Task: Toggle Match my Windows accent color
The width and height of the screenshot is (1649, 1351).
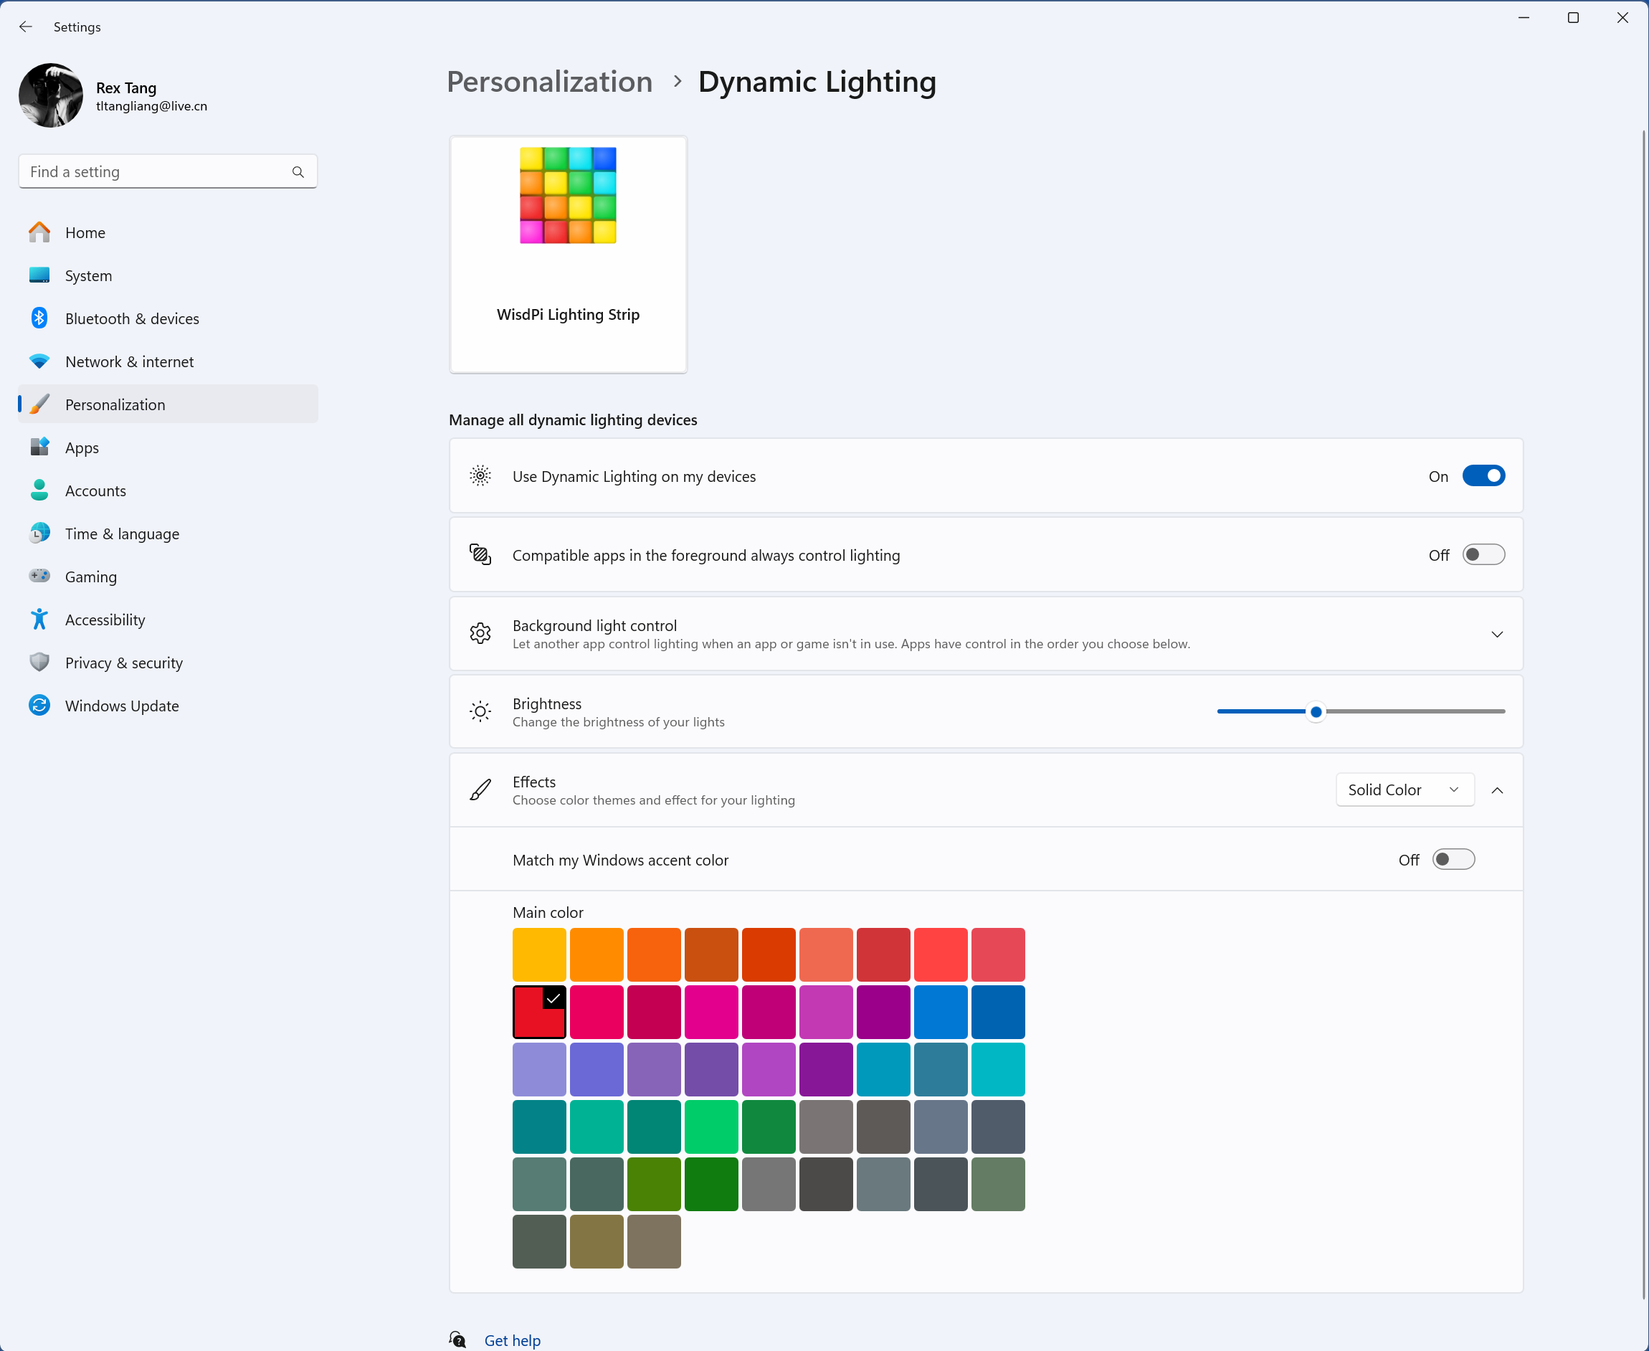Action: pos(1453,860)
